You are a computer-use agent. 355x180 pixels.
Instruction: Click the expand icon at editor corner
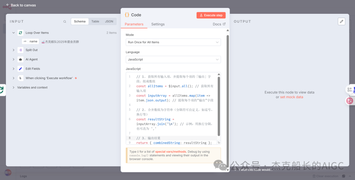point(219,143)
